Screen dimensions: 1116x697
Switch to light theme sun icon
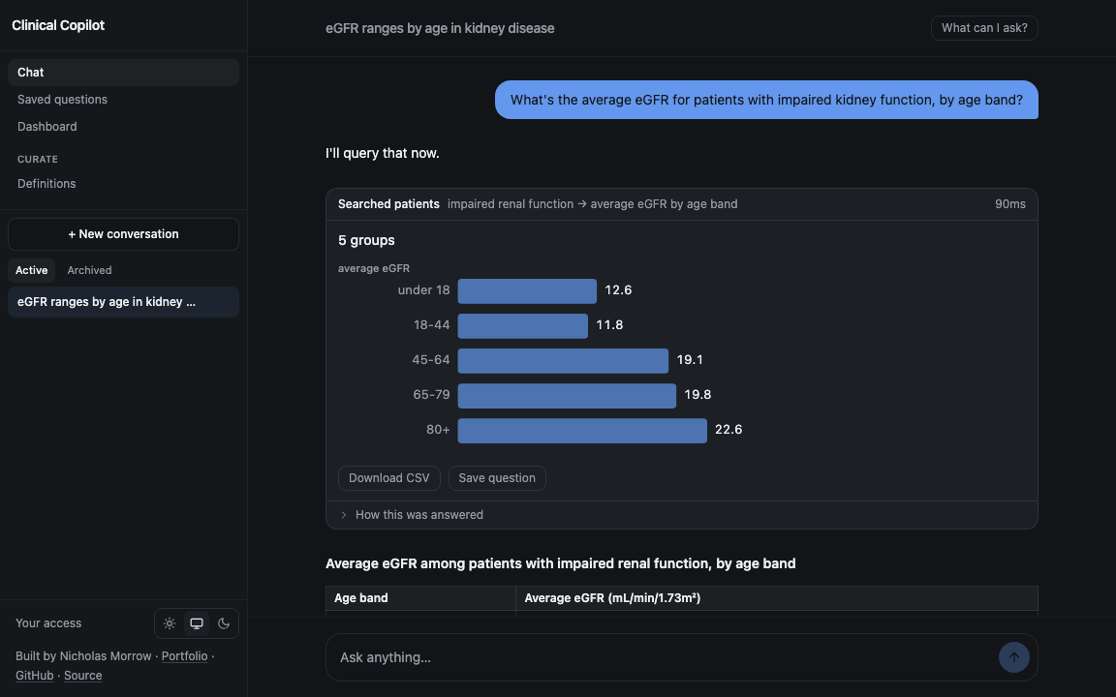tap(170, 623)
